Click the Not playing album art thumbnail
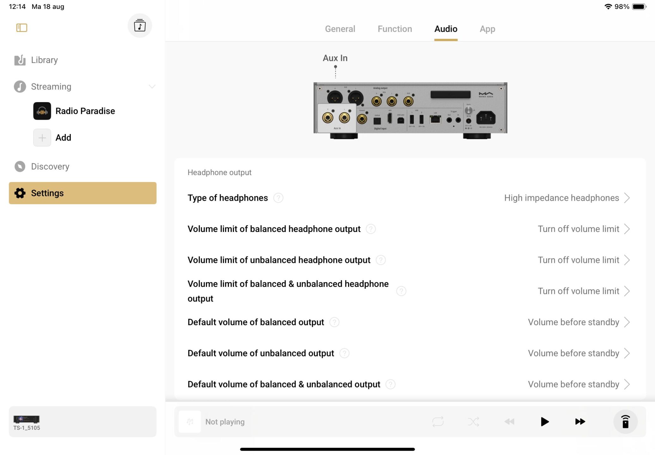This screenshot has width=655, height=455. (190, 422)
